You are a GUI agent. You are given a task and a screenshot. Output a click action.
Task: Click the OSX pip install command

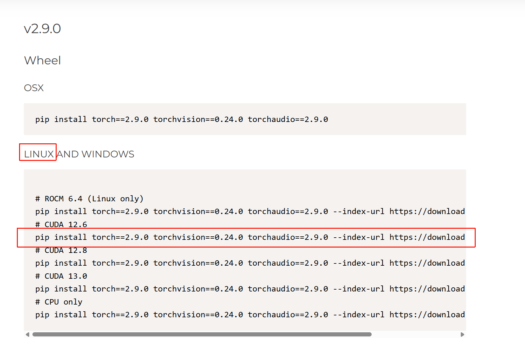pos(182,119)
